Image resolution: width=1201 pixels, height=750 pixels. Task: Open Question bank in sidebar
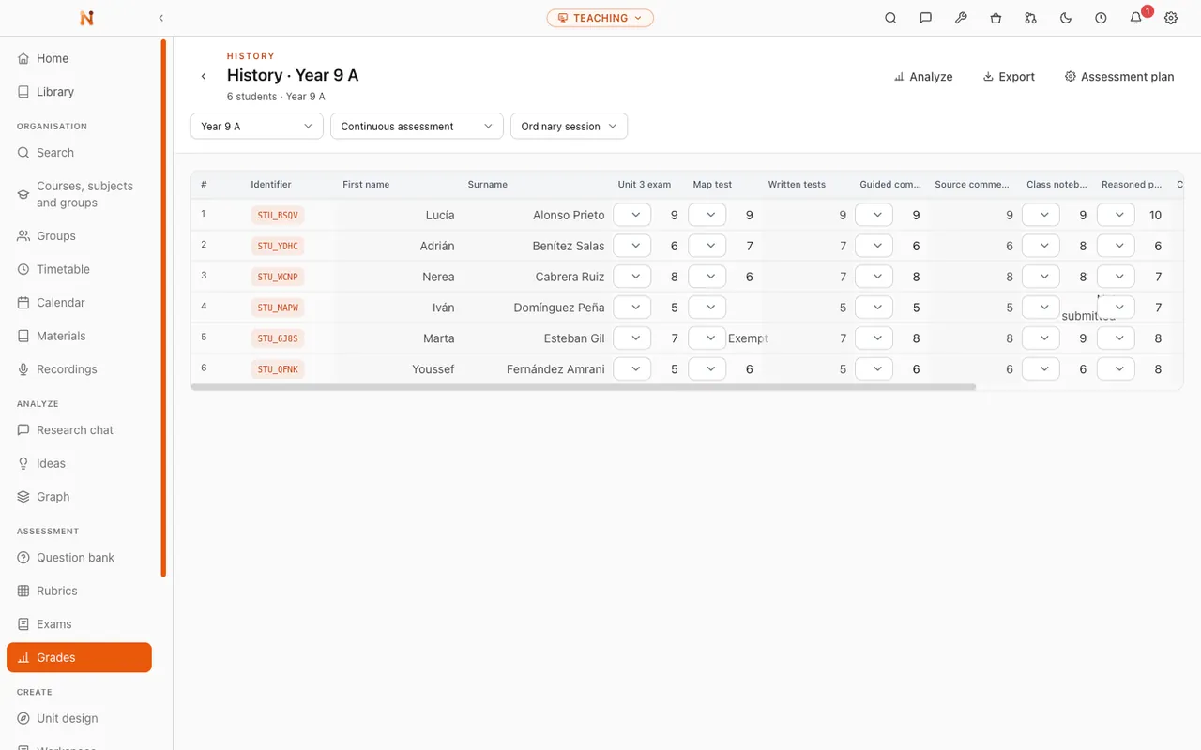point(79,558)
